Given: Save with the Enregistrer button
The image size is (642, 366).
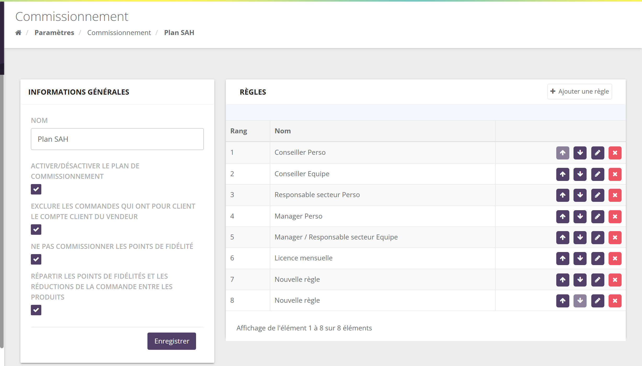Looking at the screenshot, I should pyautogui.click(x=172, y=341).
